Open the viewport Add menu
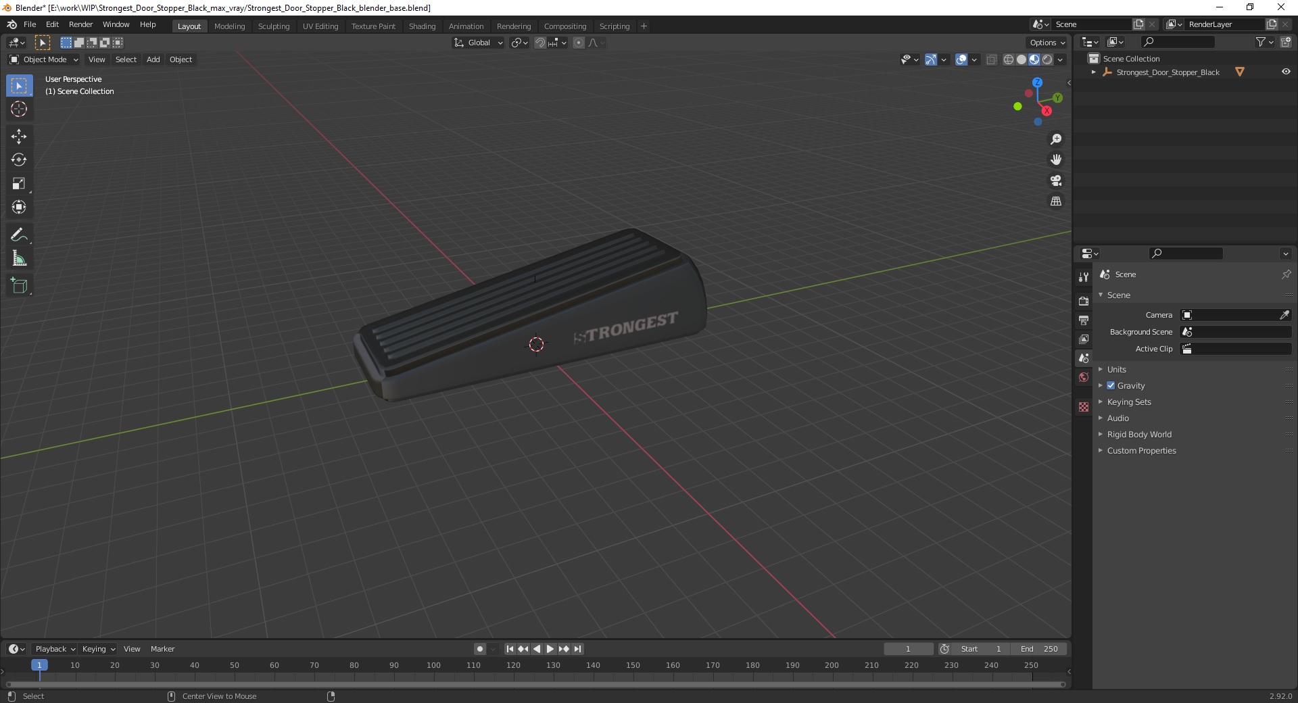1298x703 pixels. pyautogui.click(x=153, y=59)
